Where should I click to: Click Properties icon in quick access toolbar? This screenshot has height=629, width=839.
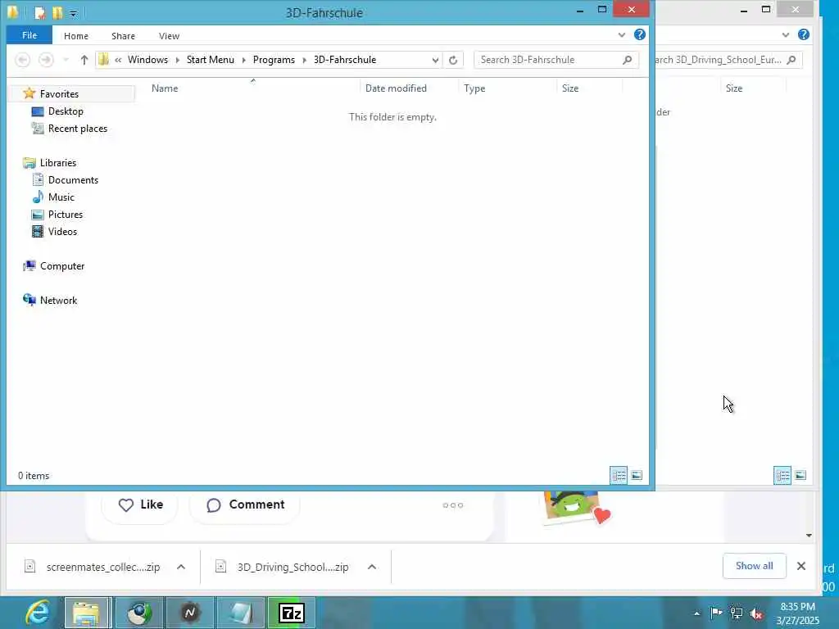pos(39,12)
